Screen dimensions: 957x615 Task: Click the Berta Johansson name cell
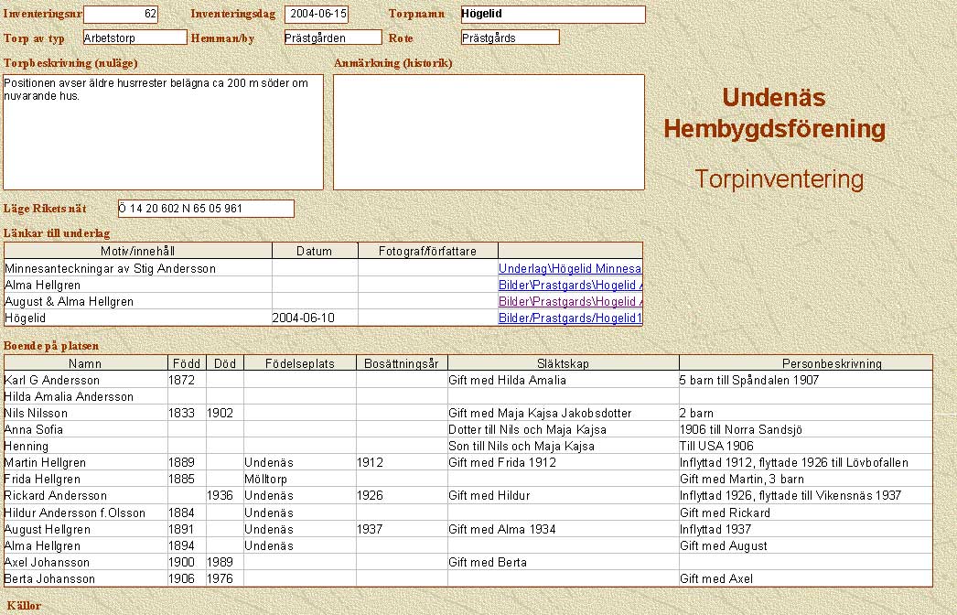pyautogui.click(x=85, y=579)
